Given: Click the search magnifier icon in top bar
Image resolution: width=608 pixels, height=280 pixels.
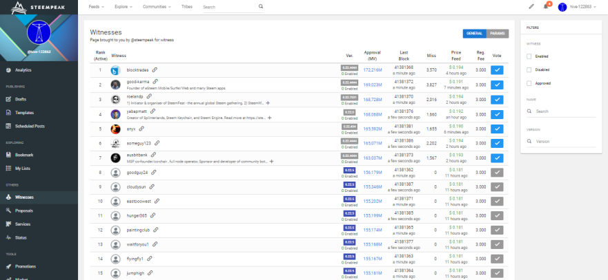Looking at the screenshot, I should [x=261, y=7].
